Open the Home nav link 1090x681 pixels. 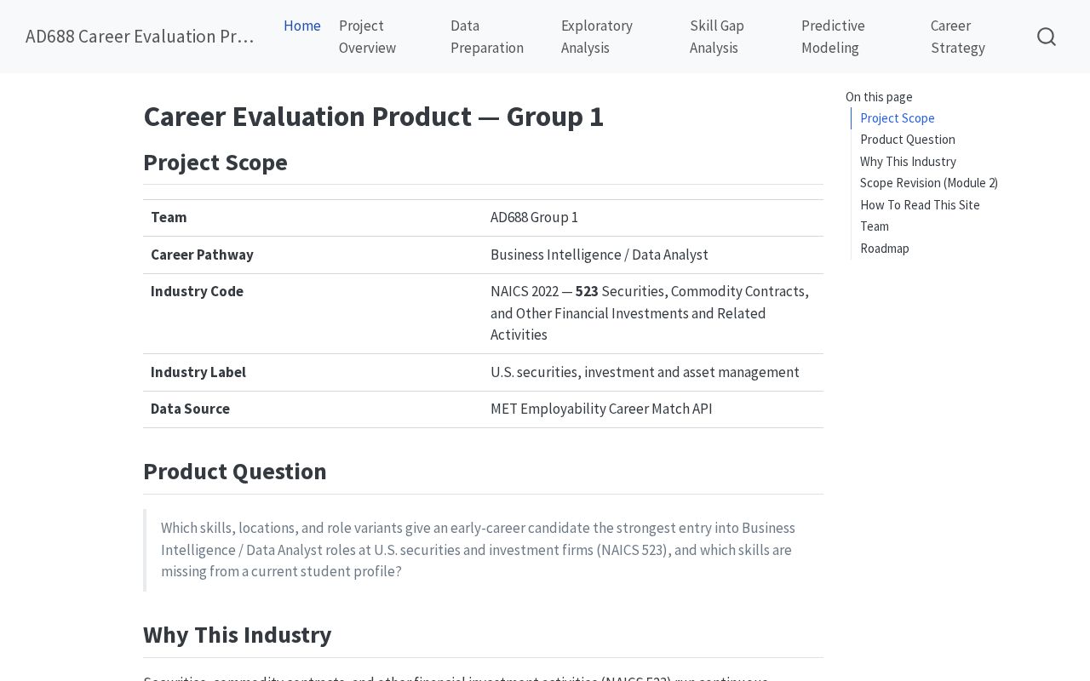click(x=302, y=26)
